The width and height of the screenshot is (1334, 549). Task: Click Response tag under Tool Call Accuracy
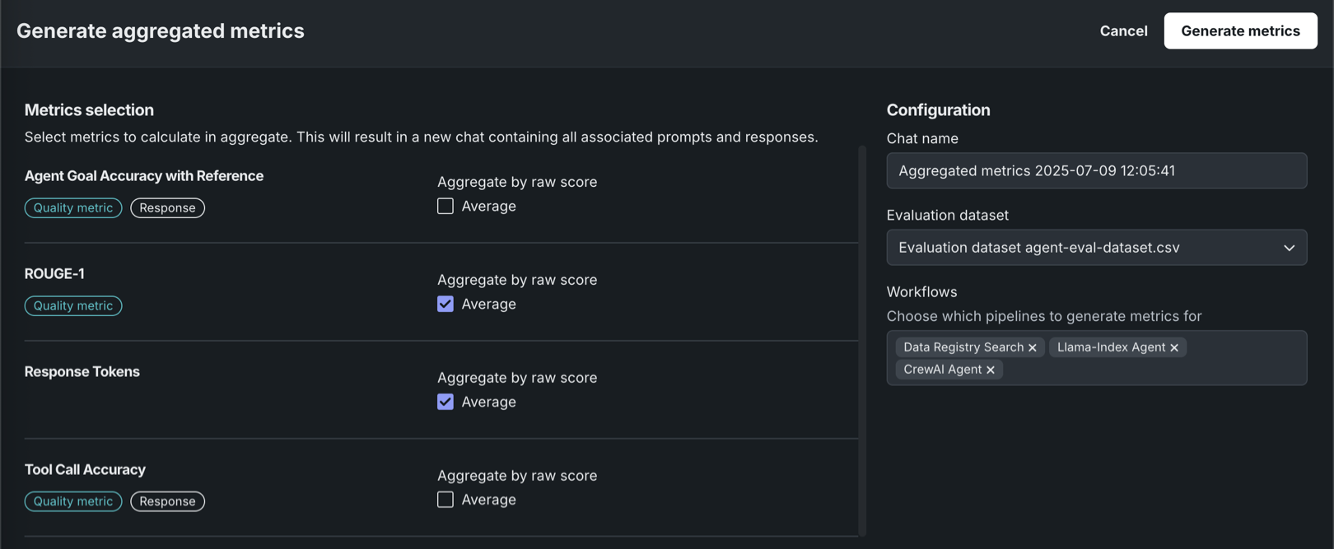[x=167, y=501]
